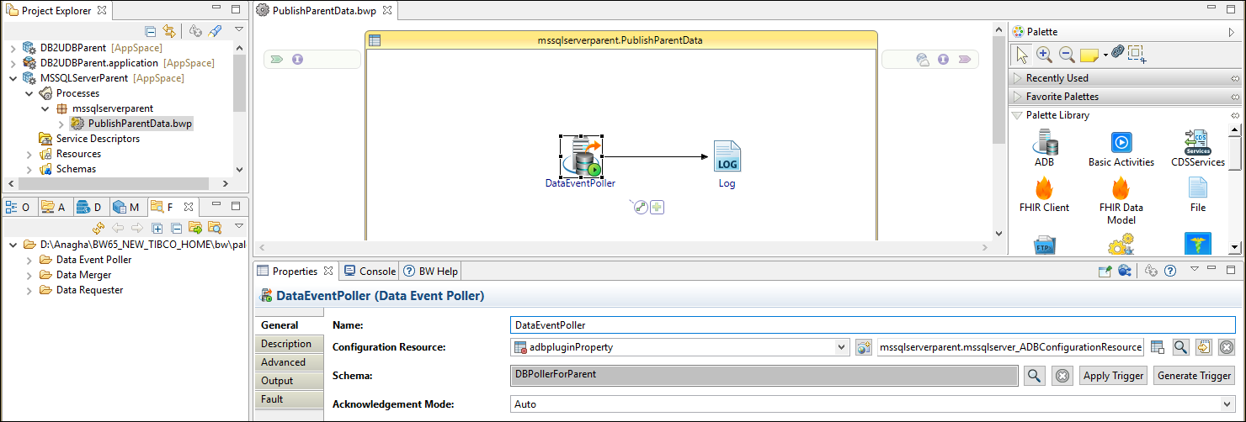The width and height of the screenshot is (1246, 422).
Task: Toggle Link with Editor in Project Explorer
Action: point(169,31)
